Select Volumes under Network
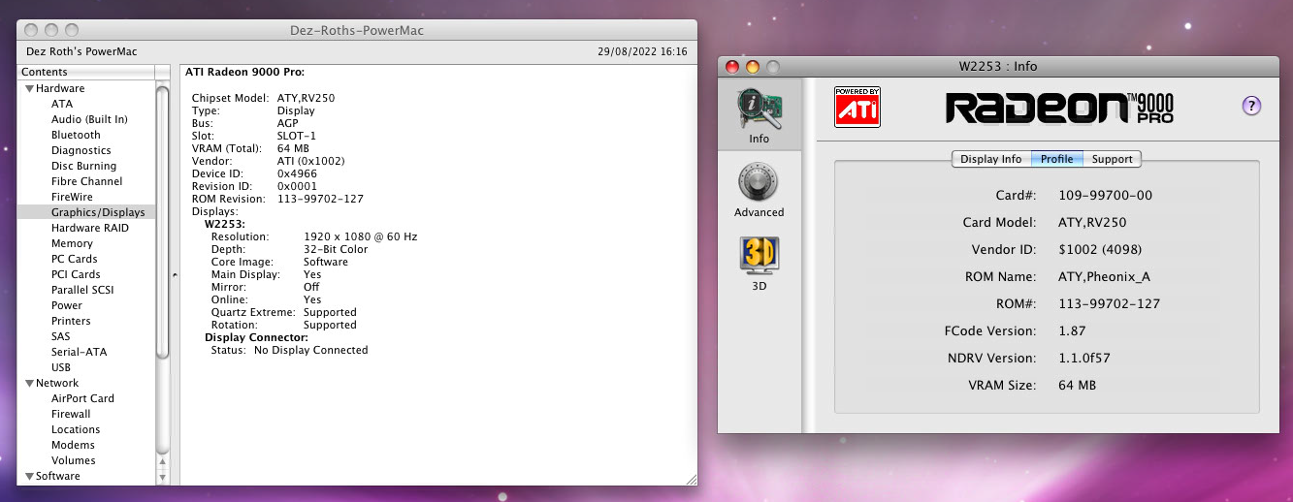Viewport: 1293px width, 502px height. (73, 460)
